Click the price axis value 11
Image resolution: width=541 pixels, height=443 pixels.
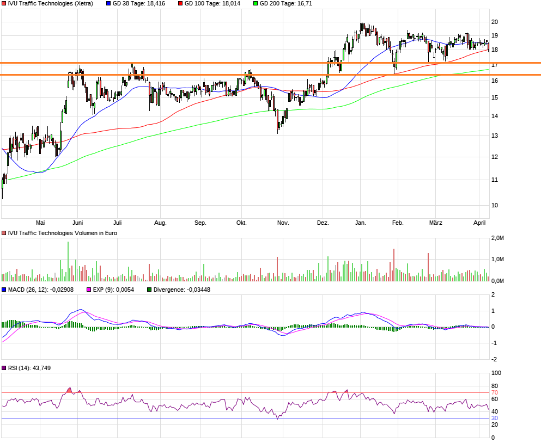[x=495, y=180]
